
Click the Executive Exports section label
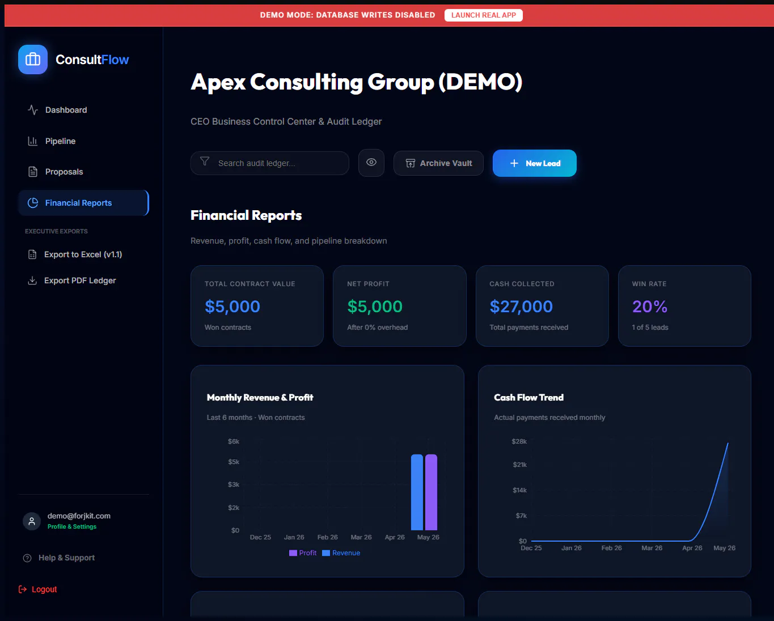pos(56,231)
